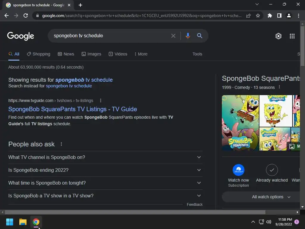The image size is (305, 229).
Task: Open large SpongeBob and Patrick poster image
Action: pos(240,123)
